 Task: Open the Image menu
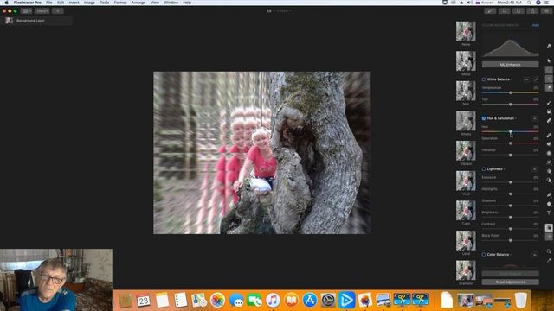tap(89, 3)
